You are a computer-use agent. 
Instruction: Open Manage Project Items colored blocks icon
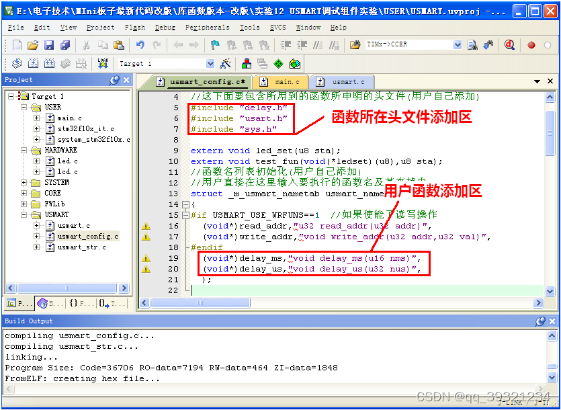tap(247, 64)
